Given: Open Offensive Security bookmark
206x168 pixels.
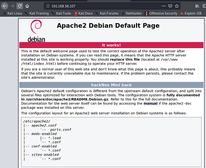Looking at the screenshot, I should point(161,13).
